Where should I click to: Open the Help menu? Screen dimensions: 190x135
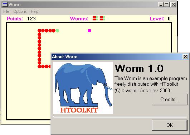(35, 11)
